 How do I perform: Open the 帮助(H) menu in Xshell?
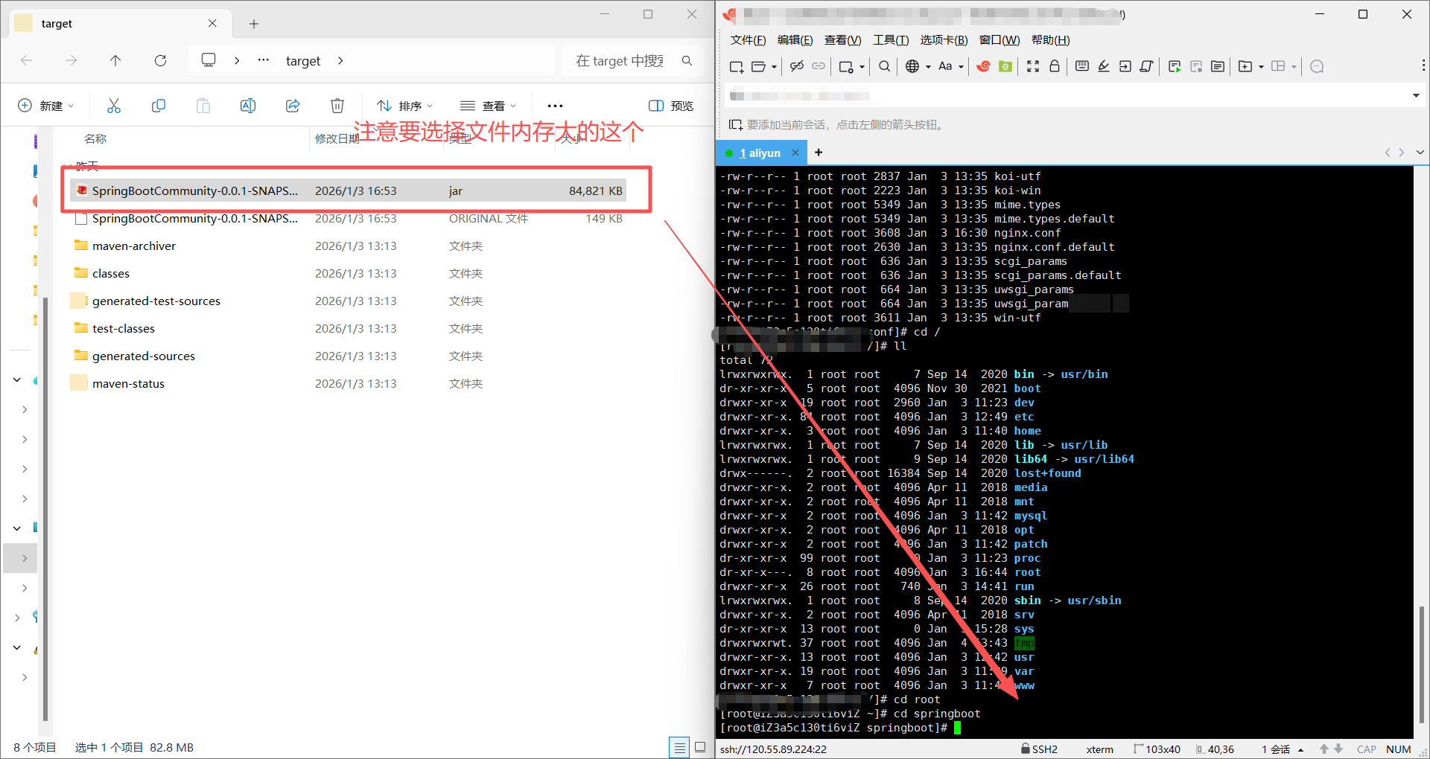click(x=1050, y=40)
